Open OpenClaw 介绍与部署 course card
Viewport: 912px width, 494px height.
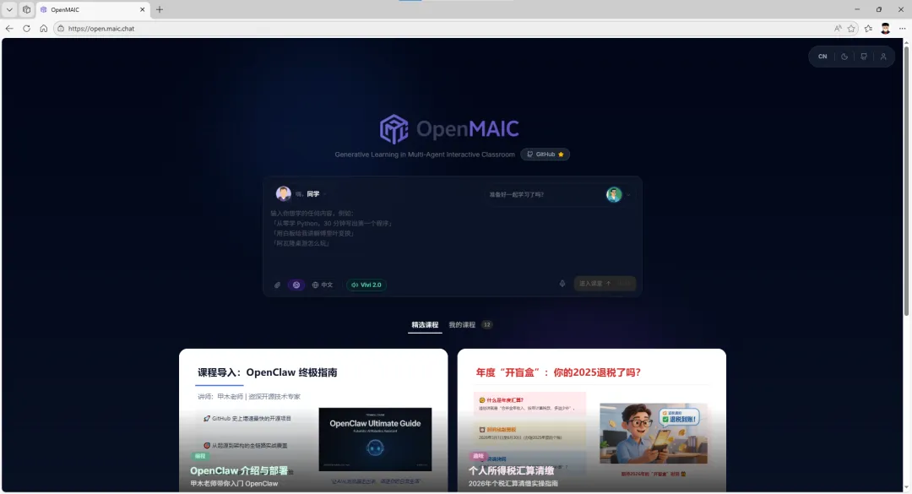pyautogui.click(x=313, y=420)
